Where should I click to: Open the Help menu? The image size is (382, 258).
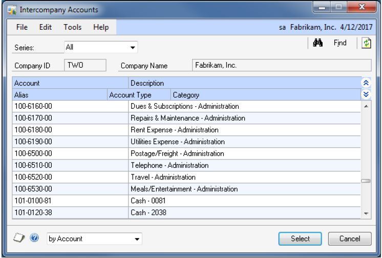point(101,27)
